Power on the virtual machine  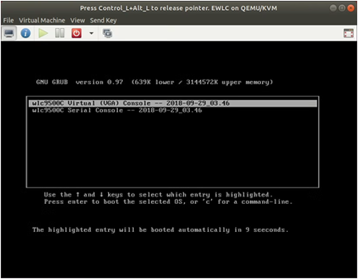point(43,34)
